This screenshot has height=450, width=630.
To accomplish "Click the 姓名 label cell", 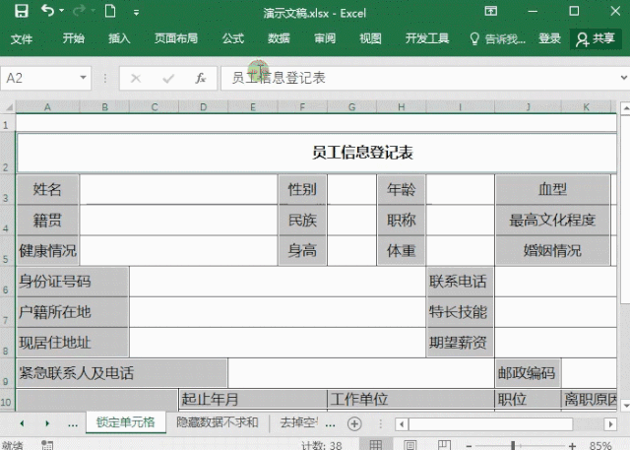I will 47,189.
